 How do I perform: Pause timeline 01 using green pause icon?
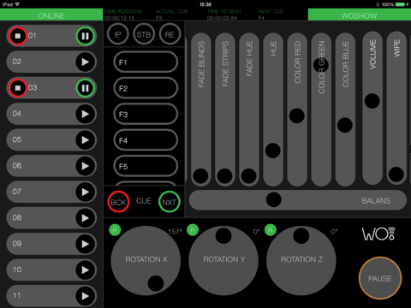click(x=85, y=36)
